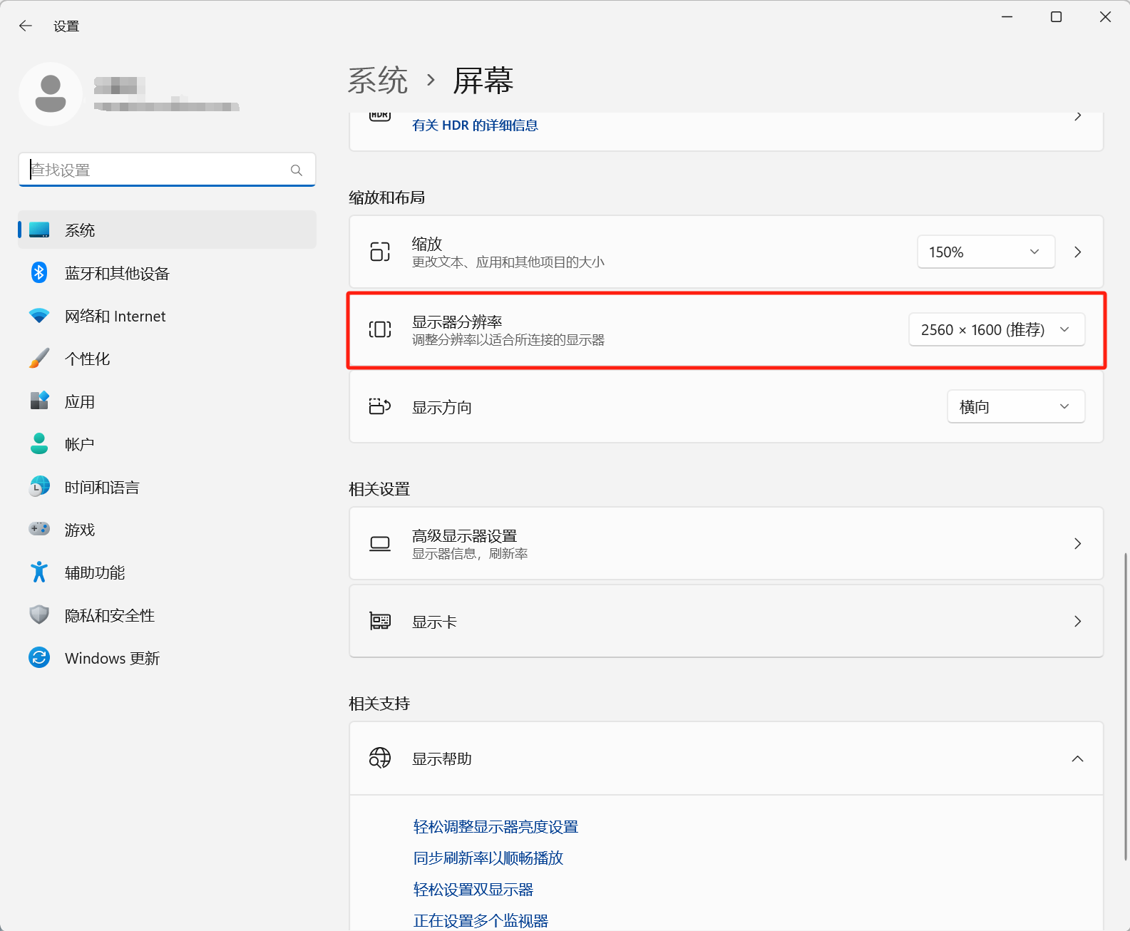Expand 缩放 row with its right chevron
The image size is (1130, 931).
pyautogui.click(x=1078, y=252)
